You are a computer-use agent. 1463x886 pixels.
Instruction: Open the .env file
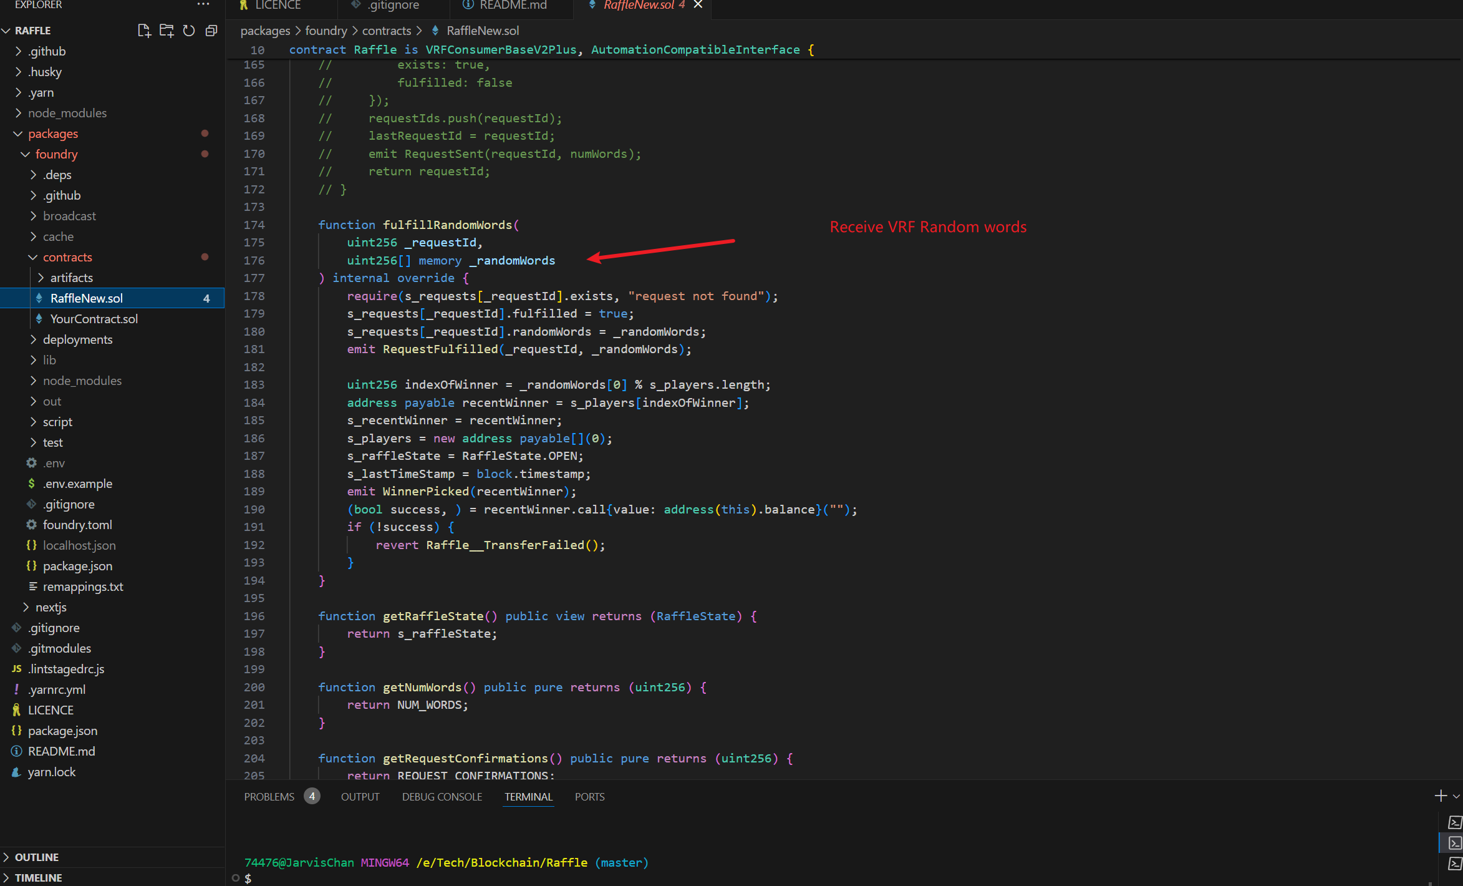tap(112, 463)
